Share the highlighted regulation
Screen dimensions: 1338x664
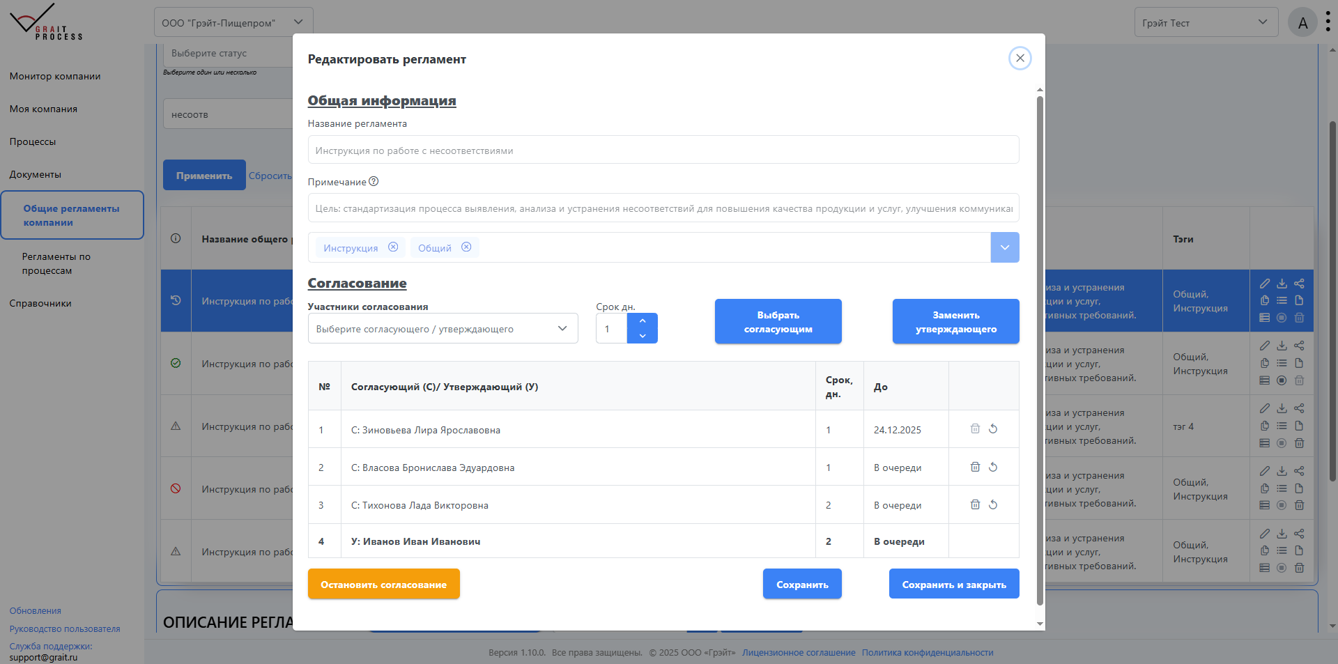(1299, 284)
